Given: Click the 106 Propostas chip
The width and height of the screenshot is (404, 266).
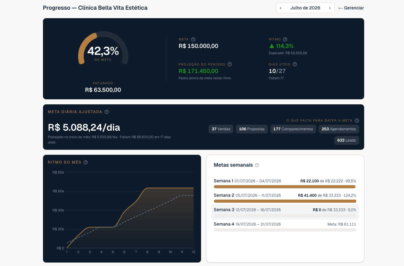Looking at the screenshot, I should [x=252, y=129].
